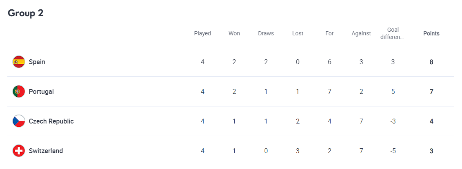Click the Portugal flag icon

(x=19, y=91)
